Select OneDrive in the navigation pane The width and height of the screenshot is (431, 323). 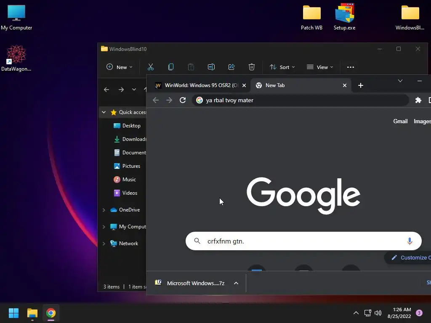[x=125, y=210]
